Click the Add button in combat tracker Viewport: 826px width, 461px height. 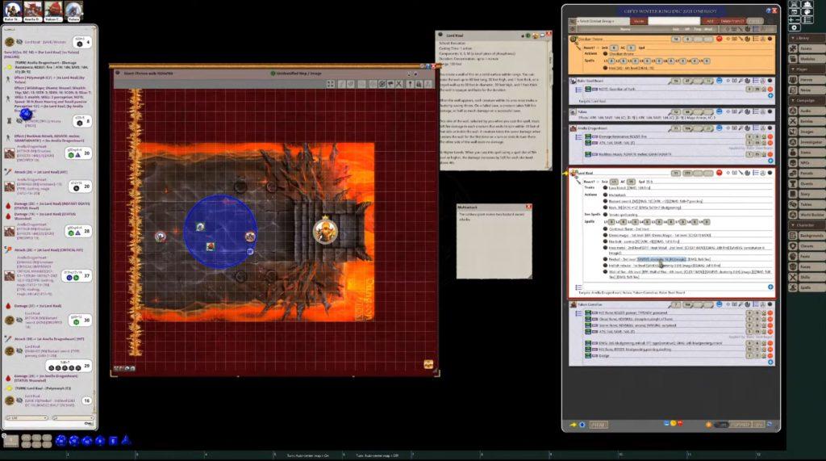(710, 21)
